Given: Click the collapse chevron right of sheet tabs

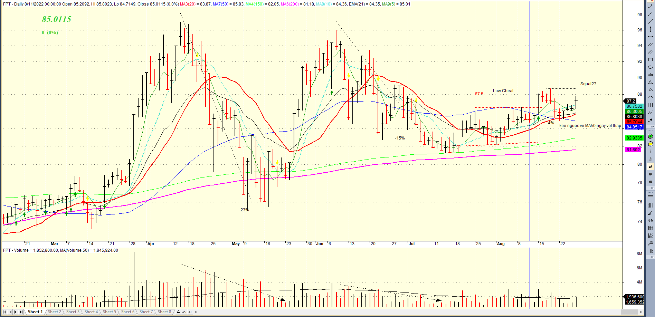Looking at the screenshot, I should pyautogui.click(x=196, y=312).
